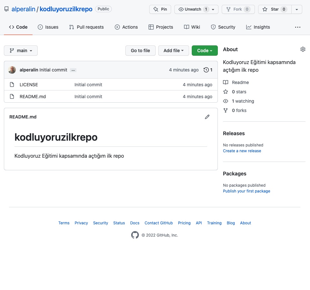
Task: Click Publish your first package link
Action: tap(247, 191)
